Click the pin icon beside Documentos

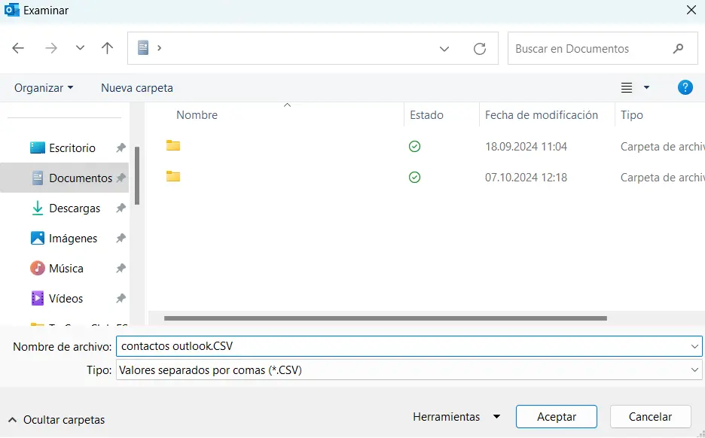[121, 178]
